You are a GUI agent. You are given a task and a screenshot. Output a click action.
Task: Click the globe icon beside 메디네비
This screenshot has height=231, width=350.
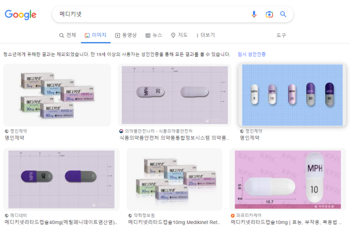coord(6,216)
